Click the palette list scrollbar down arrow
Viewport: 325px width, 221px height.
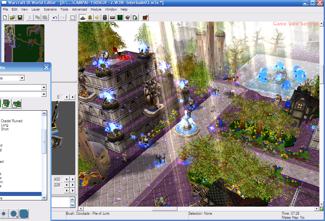[44, 198]
